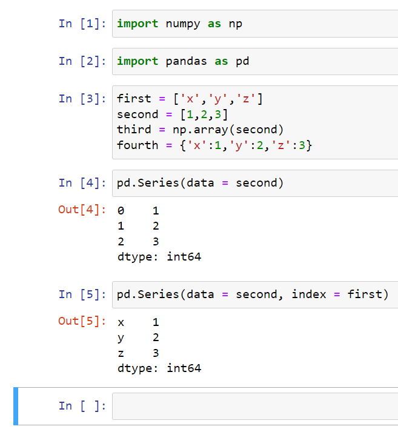Viewport: 398px width, 432px height.
Task: Click the output row 'y 2'
Action: coord(138,337)
